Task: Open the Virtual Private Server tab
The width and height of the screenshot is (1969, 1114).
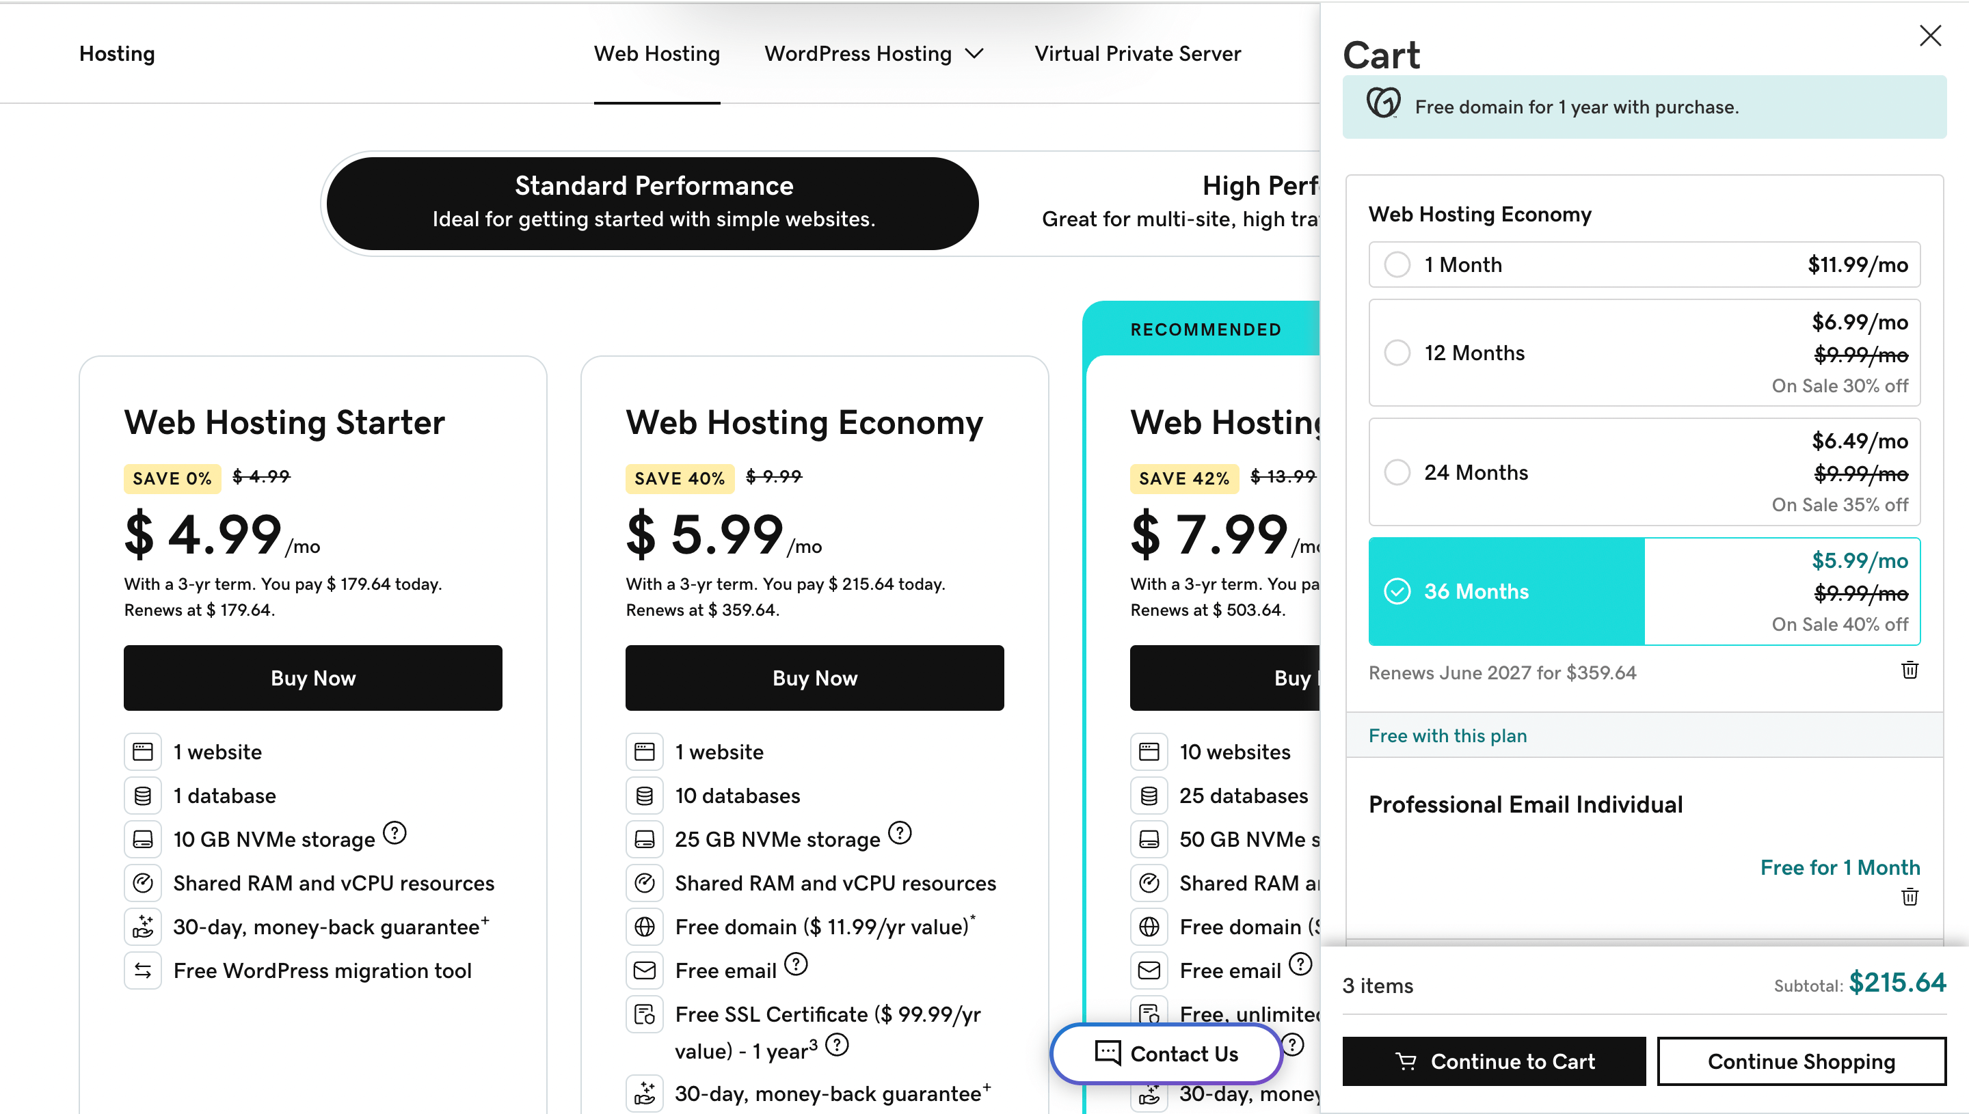Action: (x=1137, y=53)
